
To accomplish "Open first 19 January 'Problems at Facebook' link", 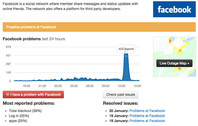I will [147, 116].
